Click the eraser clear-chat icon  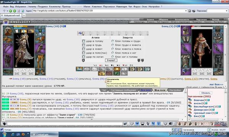click(132, 124)
